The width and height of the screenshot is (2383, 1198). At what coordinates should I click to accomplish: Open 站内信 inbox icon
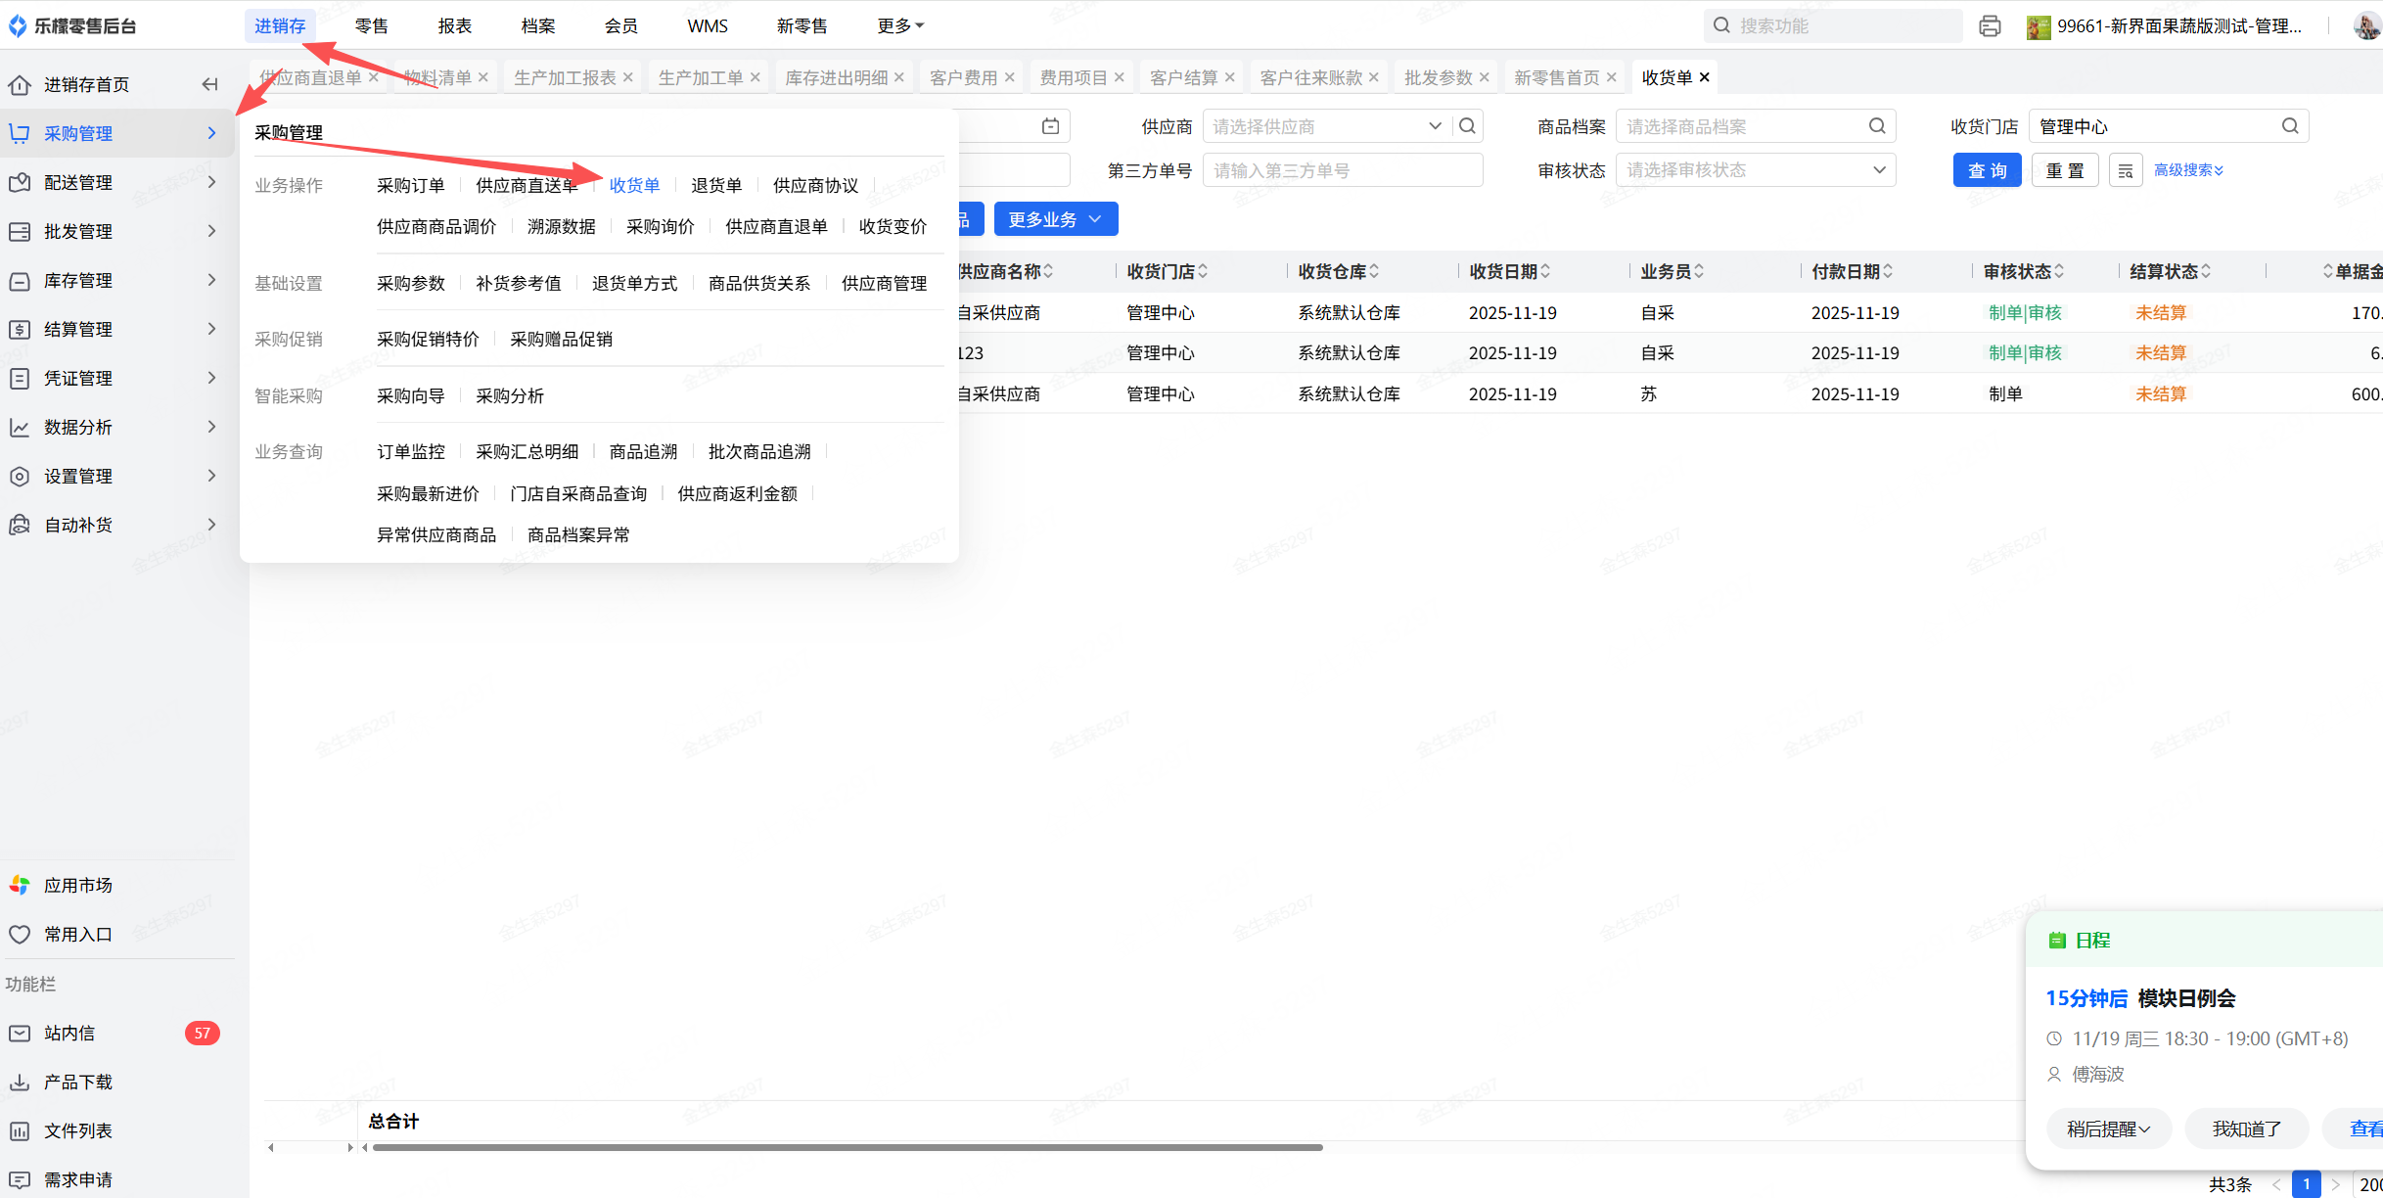[20, 1034]
